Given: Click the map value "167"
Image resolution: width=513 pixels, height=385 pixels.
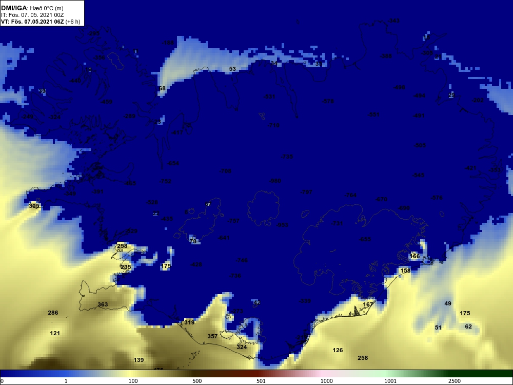Looking at the screenshot, I should (x=368, y=304).
